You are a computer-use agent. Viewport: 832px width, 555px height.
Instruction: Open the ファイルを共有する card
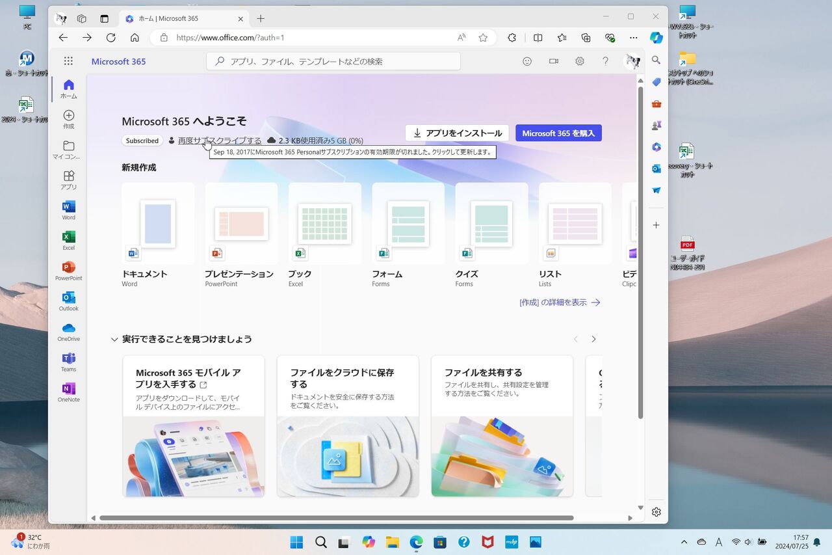click(502, 426)
